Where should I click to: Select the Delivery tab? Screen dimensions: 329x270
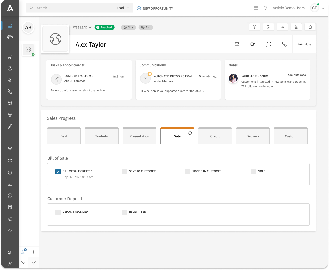[253, 136]
